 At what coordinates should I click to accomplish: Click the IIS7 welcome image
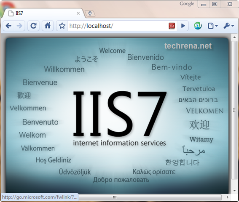point(117,116)
